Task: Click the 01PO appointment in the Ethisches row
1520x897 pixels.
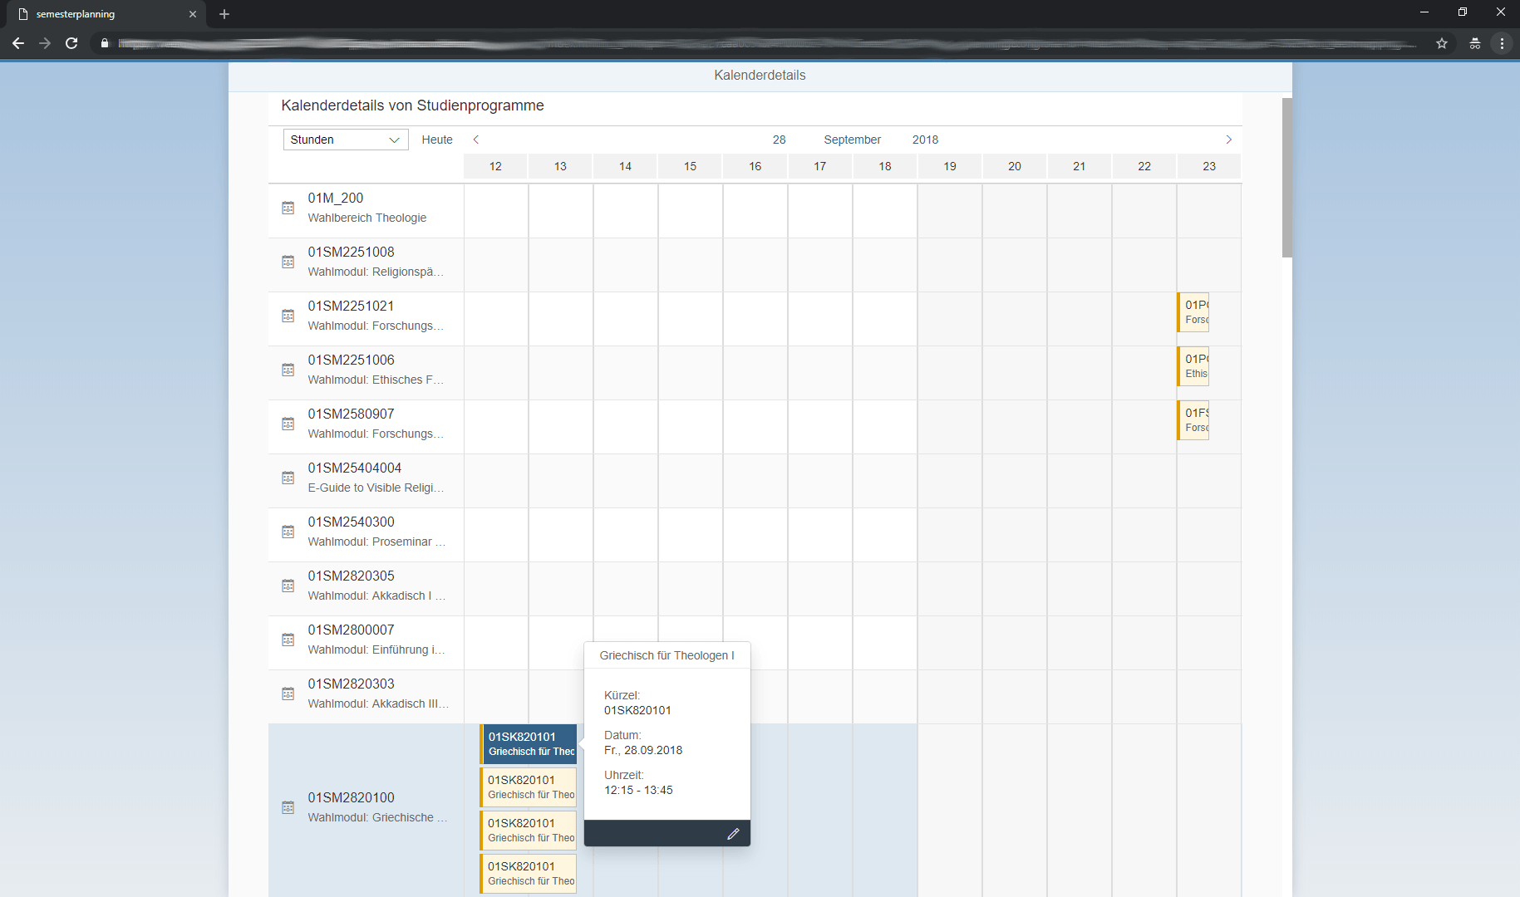Action: click(1193, 365)
